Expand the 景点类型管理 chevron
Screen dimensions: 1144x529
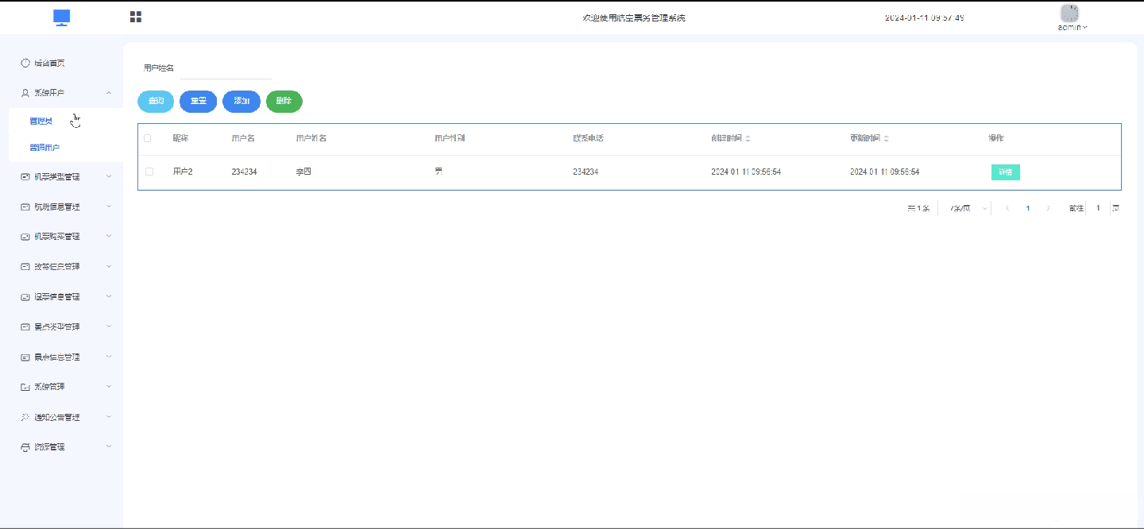point(109,326)
